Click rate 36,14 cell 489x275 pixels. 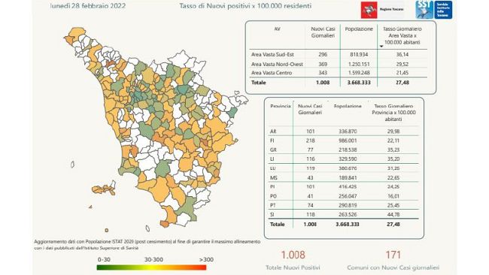[402, 55]
